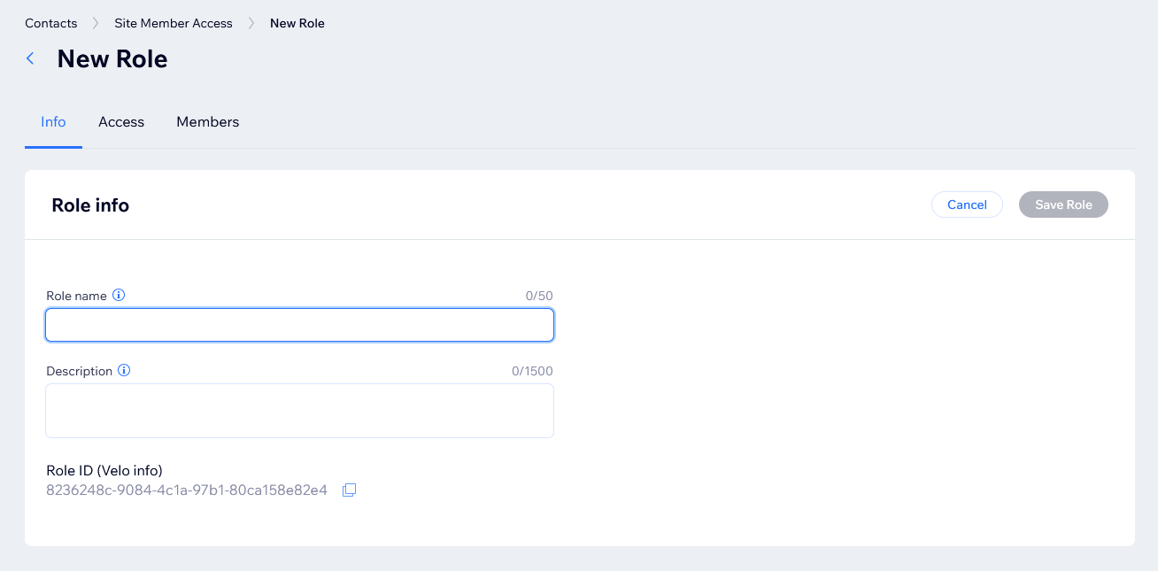
Task: Click inside the Description text area
Action: [x=299, y=411]
